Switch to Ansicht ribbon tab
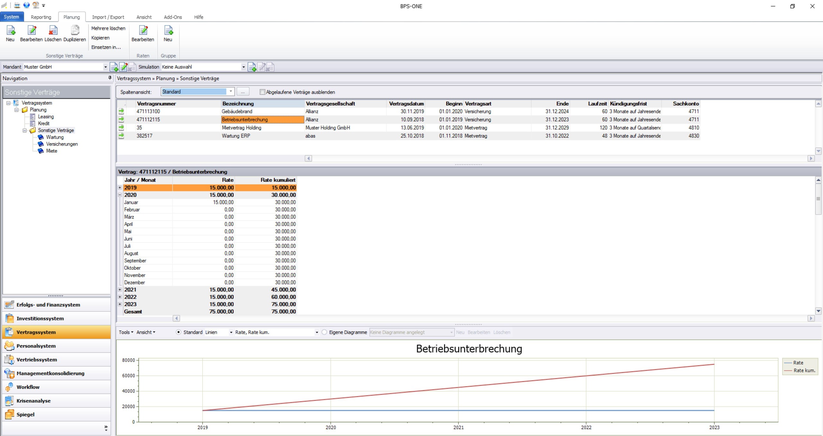 (144, 17)
